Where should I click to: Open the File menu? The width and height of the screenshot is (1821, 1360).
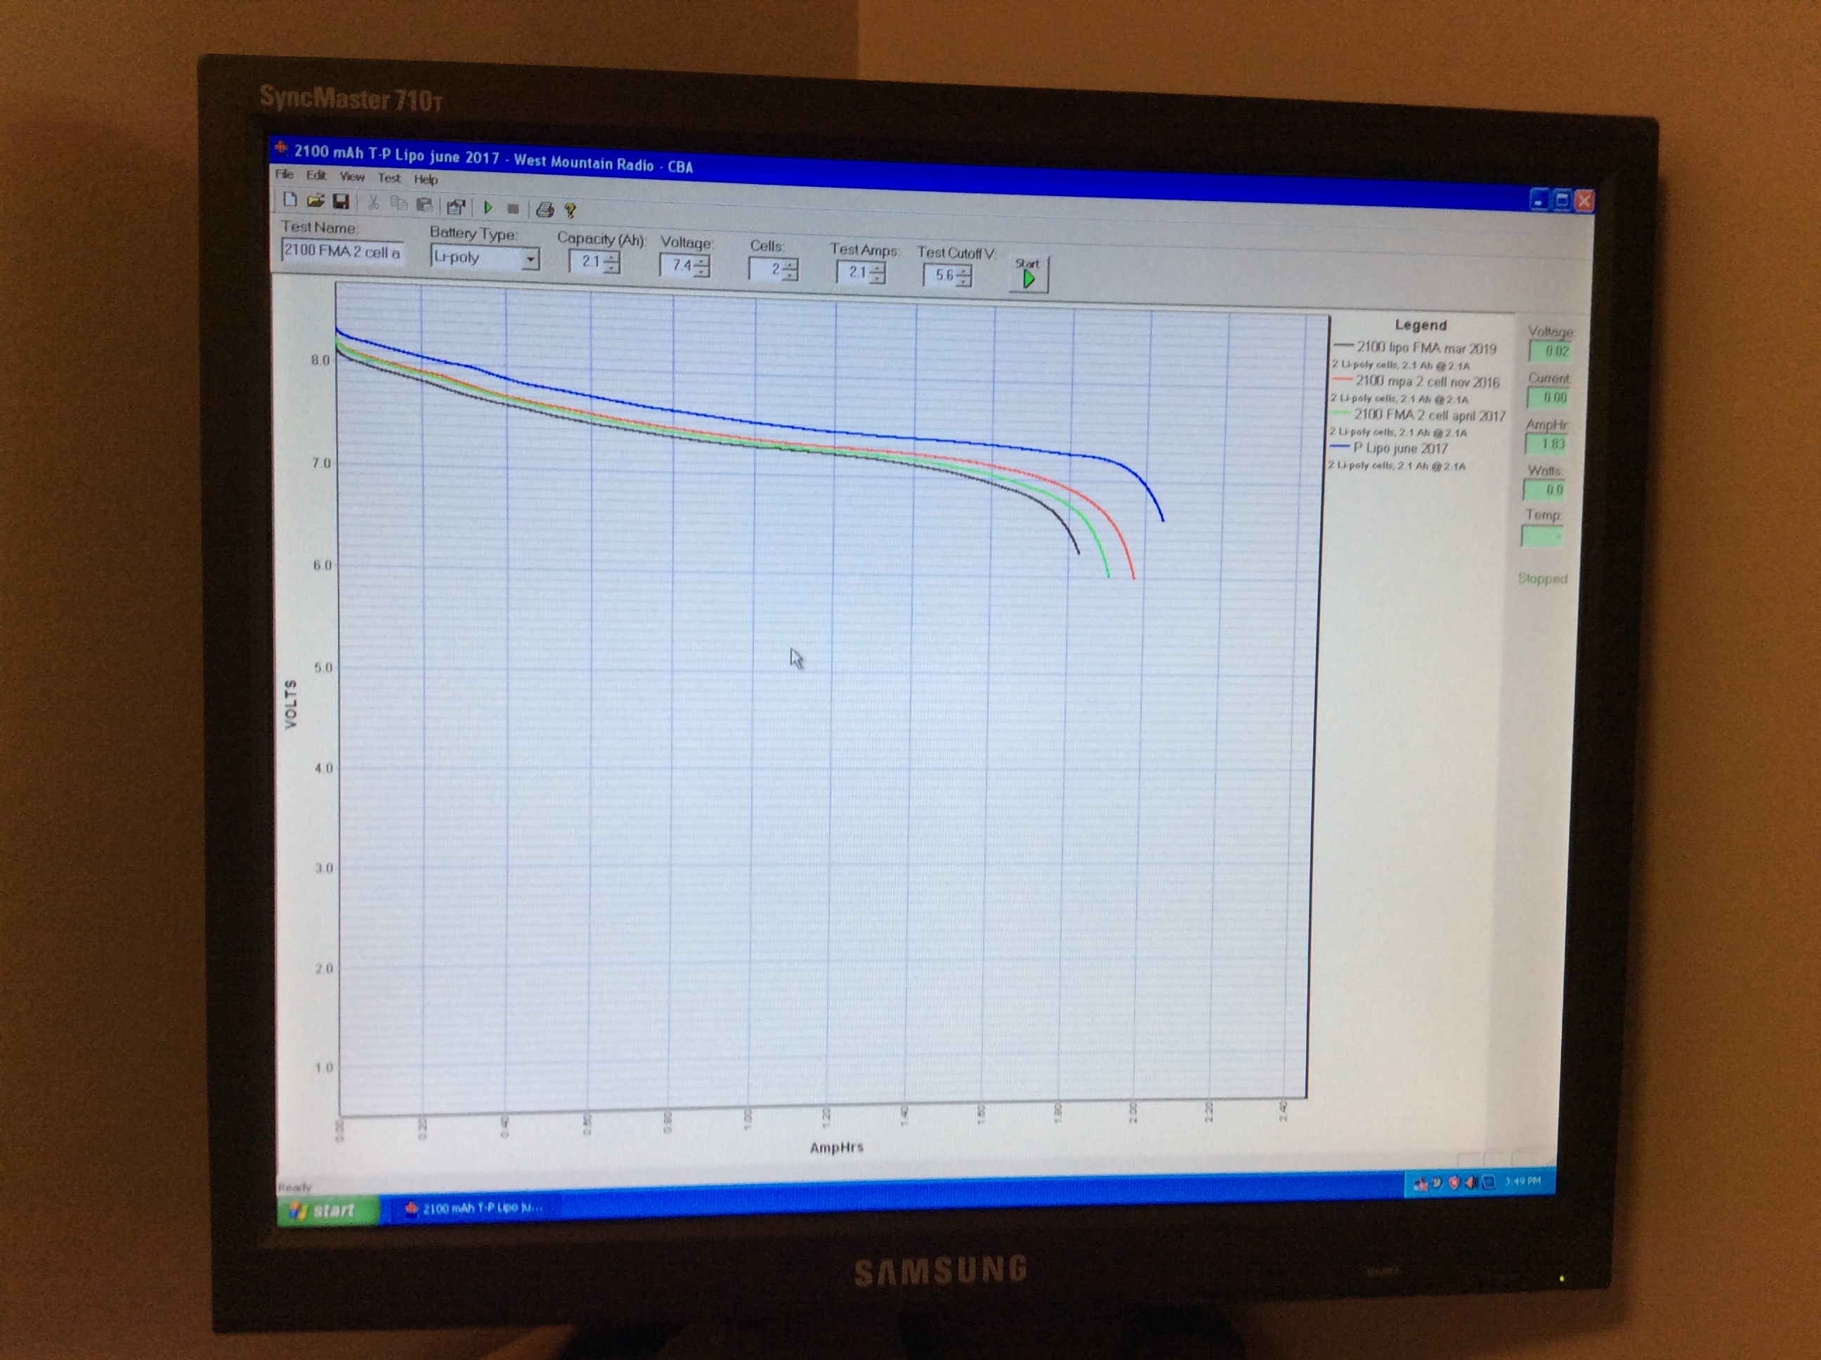click(x=284, y=174)
